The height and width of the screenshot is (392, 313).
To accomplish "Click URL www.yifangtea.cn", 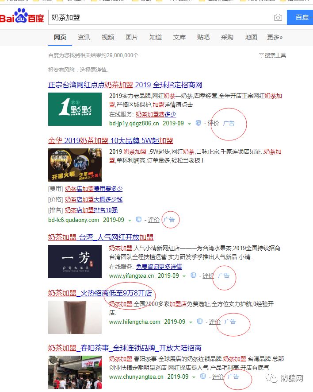I will [132, 276].
